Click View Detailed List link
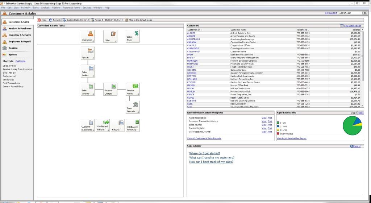The width and height of the screenshot is (371, 203). (351, 26)
